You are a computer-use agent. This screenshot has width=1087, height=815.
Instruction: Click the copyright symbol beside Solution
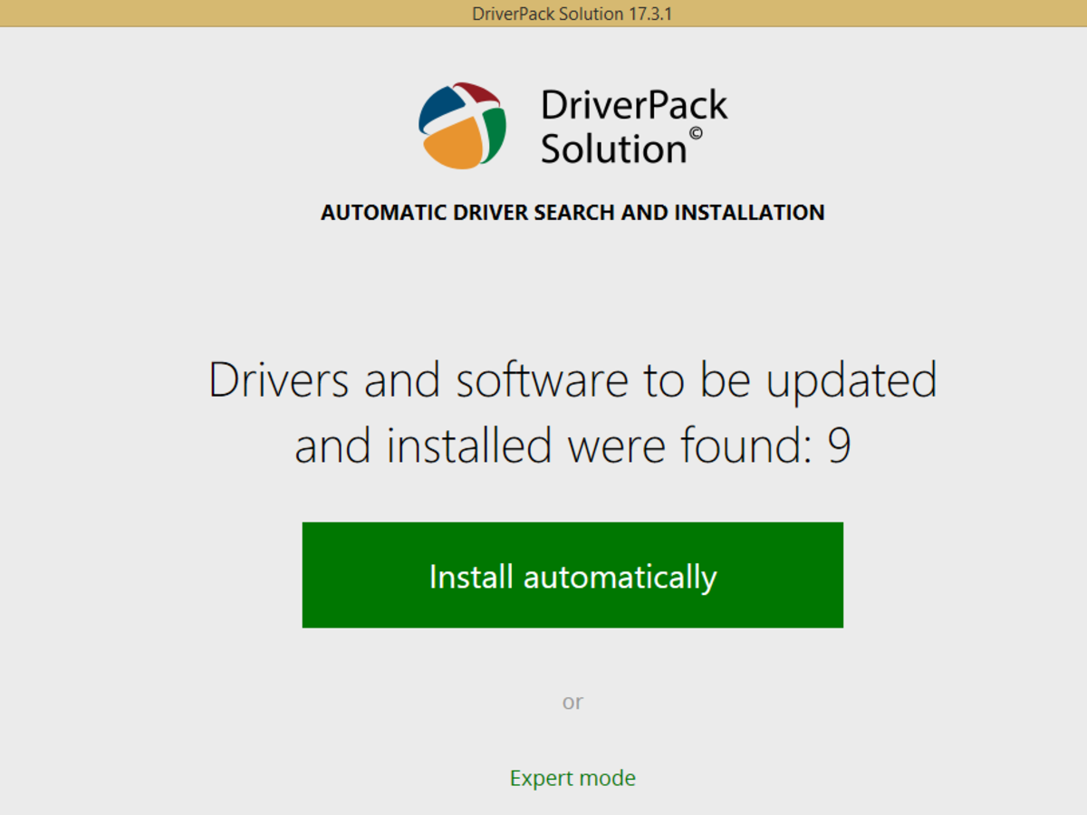click(x=695, y=133)
